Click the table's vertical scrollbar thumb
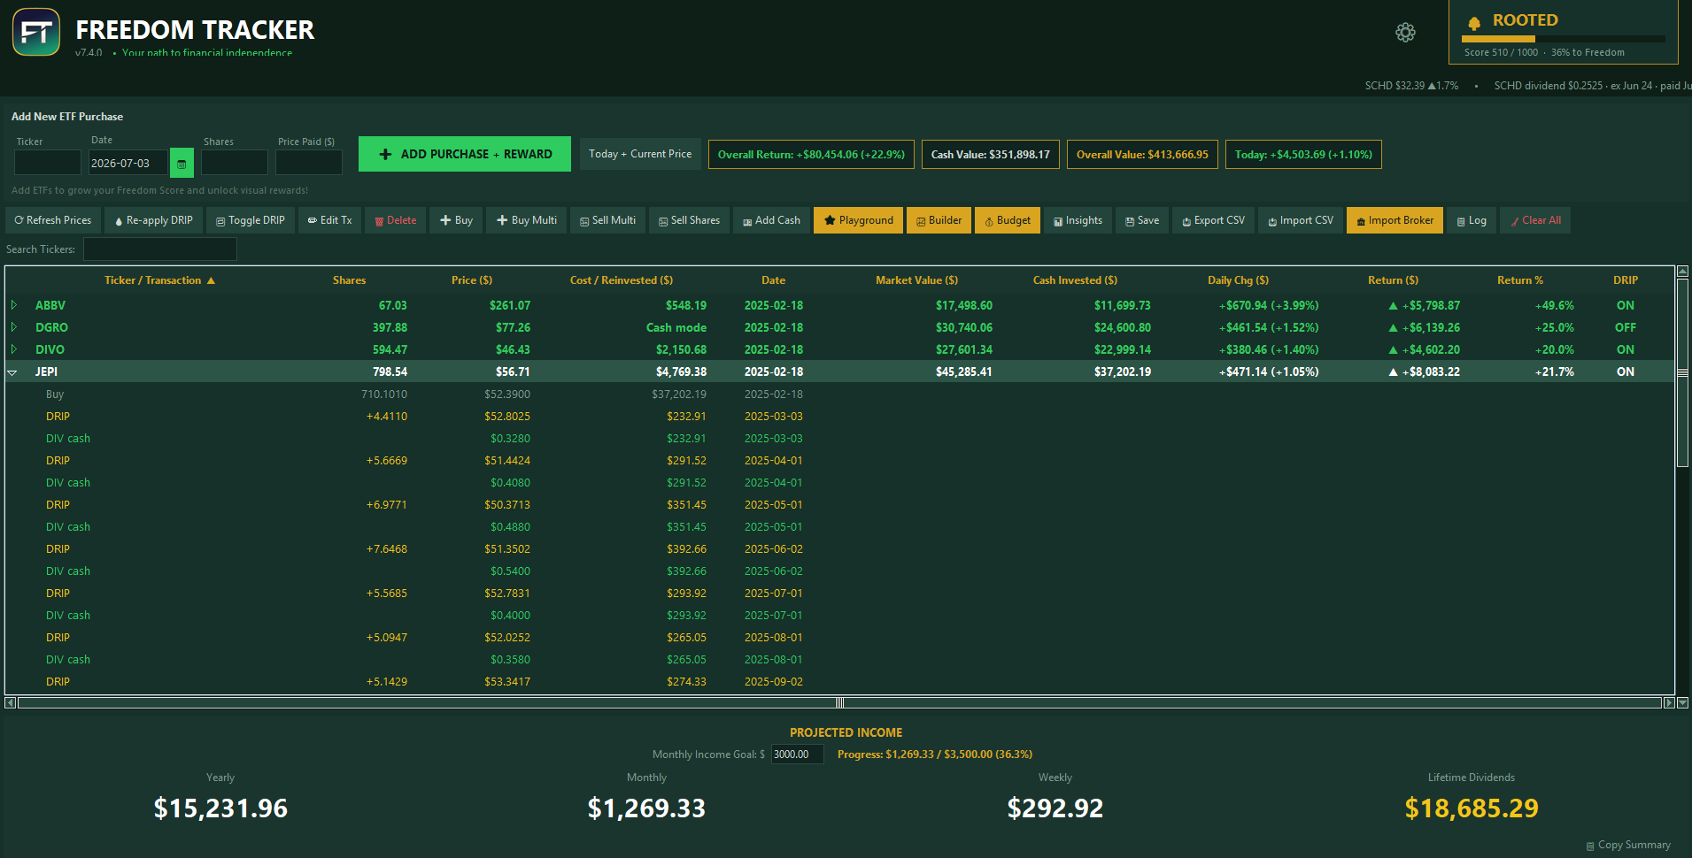1692x858 pixels. click(1682, 372)
